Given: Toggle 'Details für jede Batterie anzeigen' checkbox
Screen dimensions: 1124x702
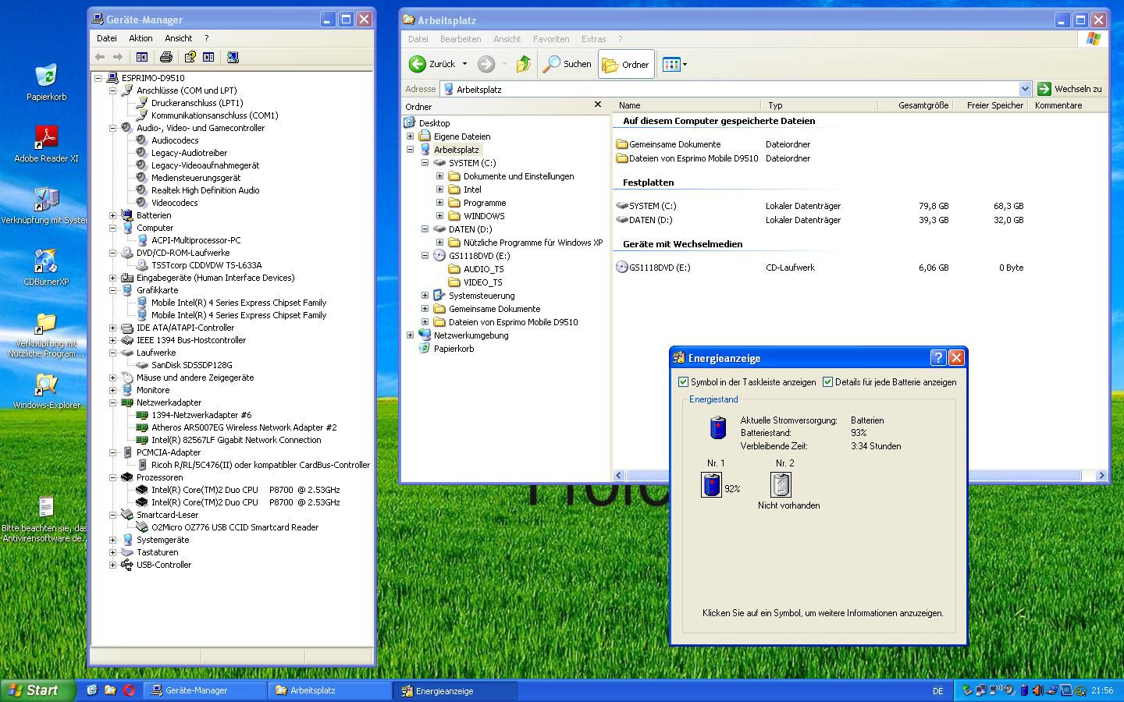Looking at the screenshot, I should [x=828, y=382].
